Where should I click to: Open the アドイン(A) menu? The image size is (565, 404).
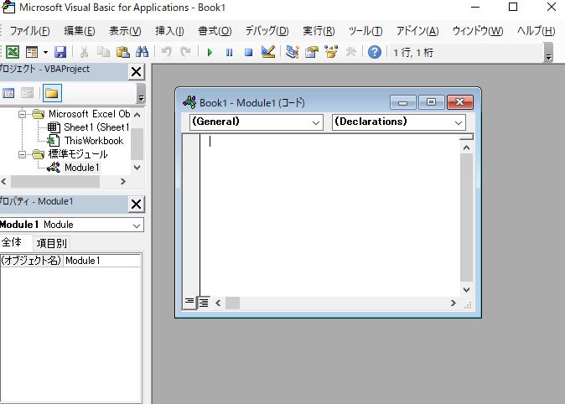pos(417,31)
